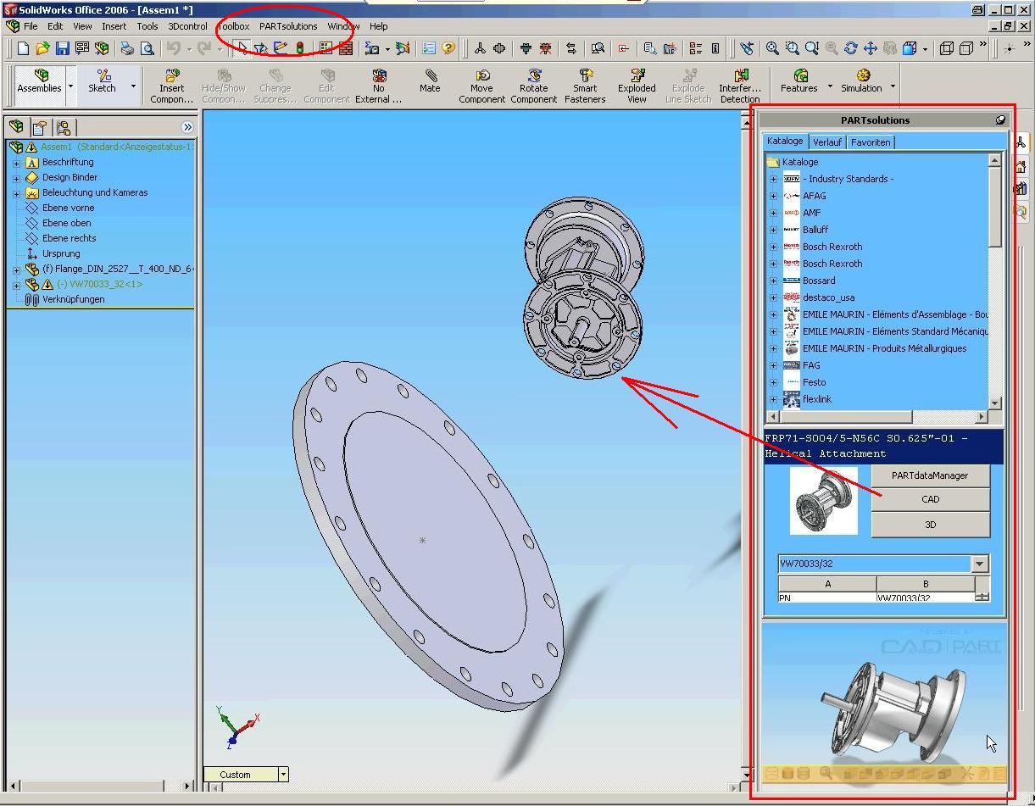
Task: Switch to PropertyManager tab icon
Action: (x=39, y=128)
